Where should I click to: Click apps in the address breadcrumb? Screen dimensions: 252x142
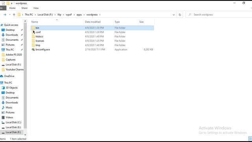pyautogui.click(x=79, y=15)
